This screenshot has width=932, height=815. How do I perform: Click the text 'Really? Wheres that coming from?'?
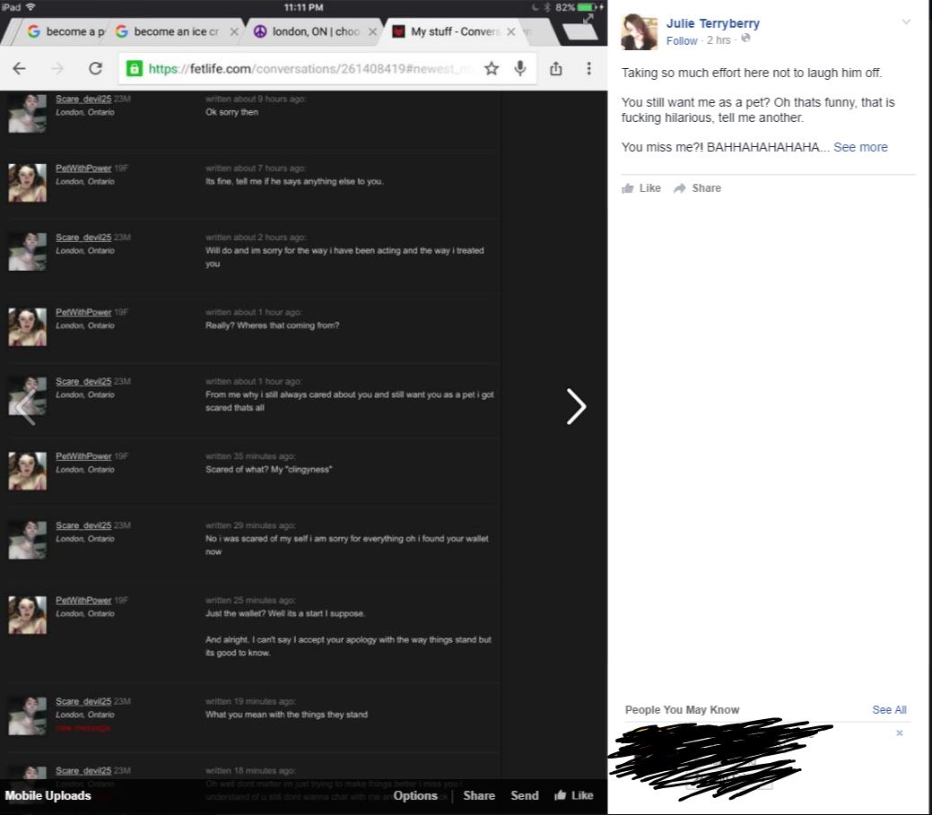[x=272, y=325]
